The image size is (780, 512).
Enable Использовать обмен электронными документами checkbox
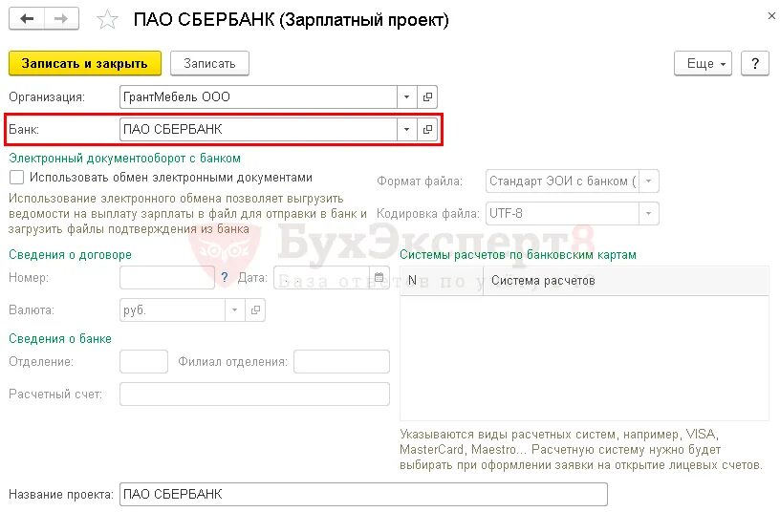tap(16, 177)
